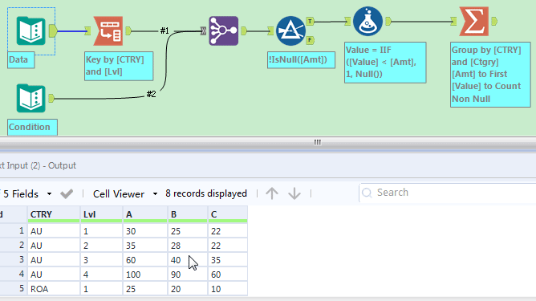536x301 pixels.
Task: Click the Data tool output anchor
Action: (x=53, y=31)
